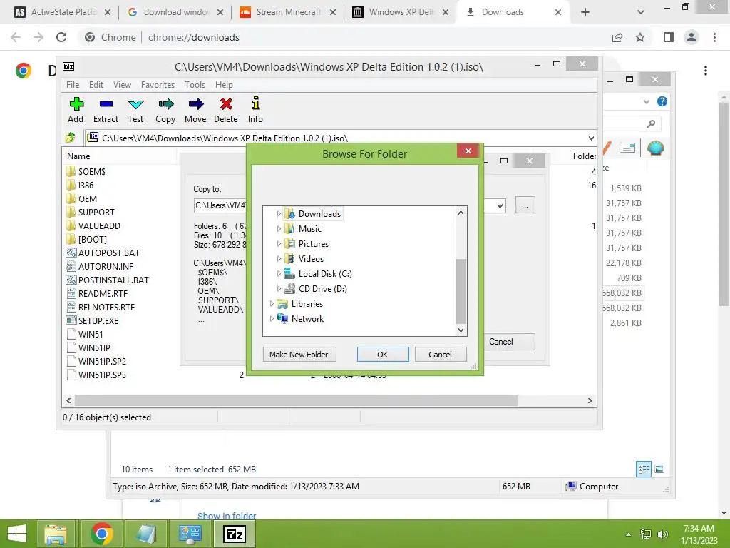
Task: Click the up-folder icon beside address bar
Action: point(71,138)
